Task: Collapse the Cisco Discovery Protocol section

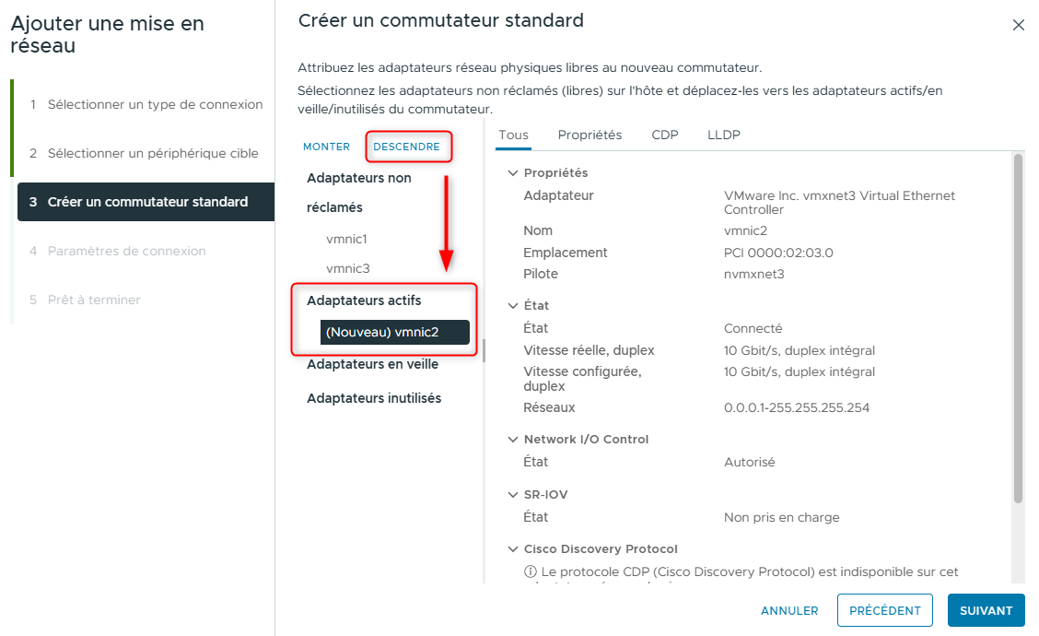Action: point(513,549)
